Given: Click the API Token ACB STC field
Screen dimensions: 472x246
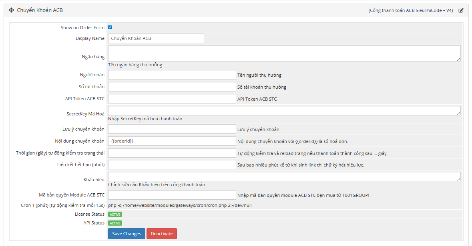Looking at the screenshot, I should pyautogui.click(x=172, y=99).
